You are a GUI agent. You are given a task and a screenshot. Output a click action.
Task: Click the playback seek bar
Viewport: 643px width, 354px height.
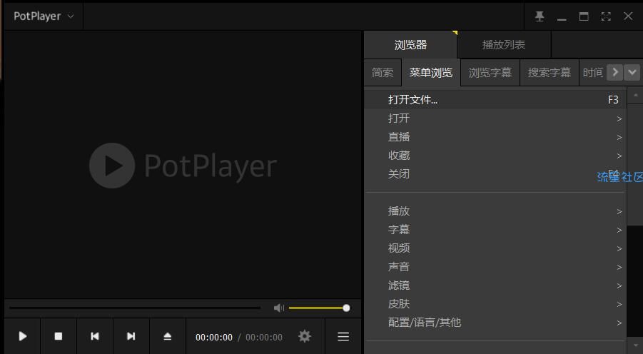click(135, 307)
